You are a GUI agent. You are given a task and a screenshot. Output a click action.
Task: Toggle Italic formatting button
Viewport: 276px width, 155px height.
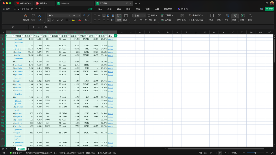tap(53, 20)
